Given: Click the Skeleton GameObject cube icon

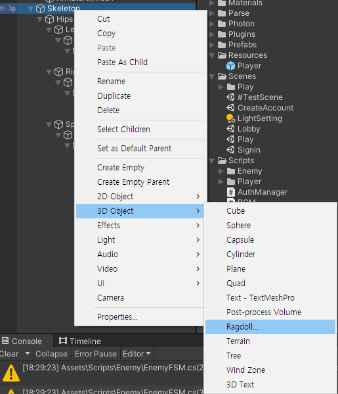Looking at the screenshot, I should pos(41,9).
